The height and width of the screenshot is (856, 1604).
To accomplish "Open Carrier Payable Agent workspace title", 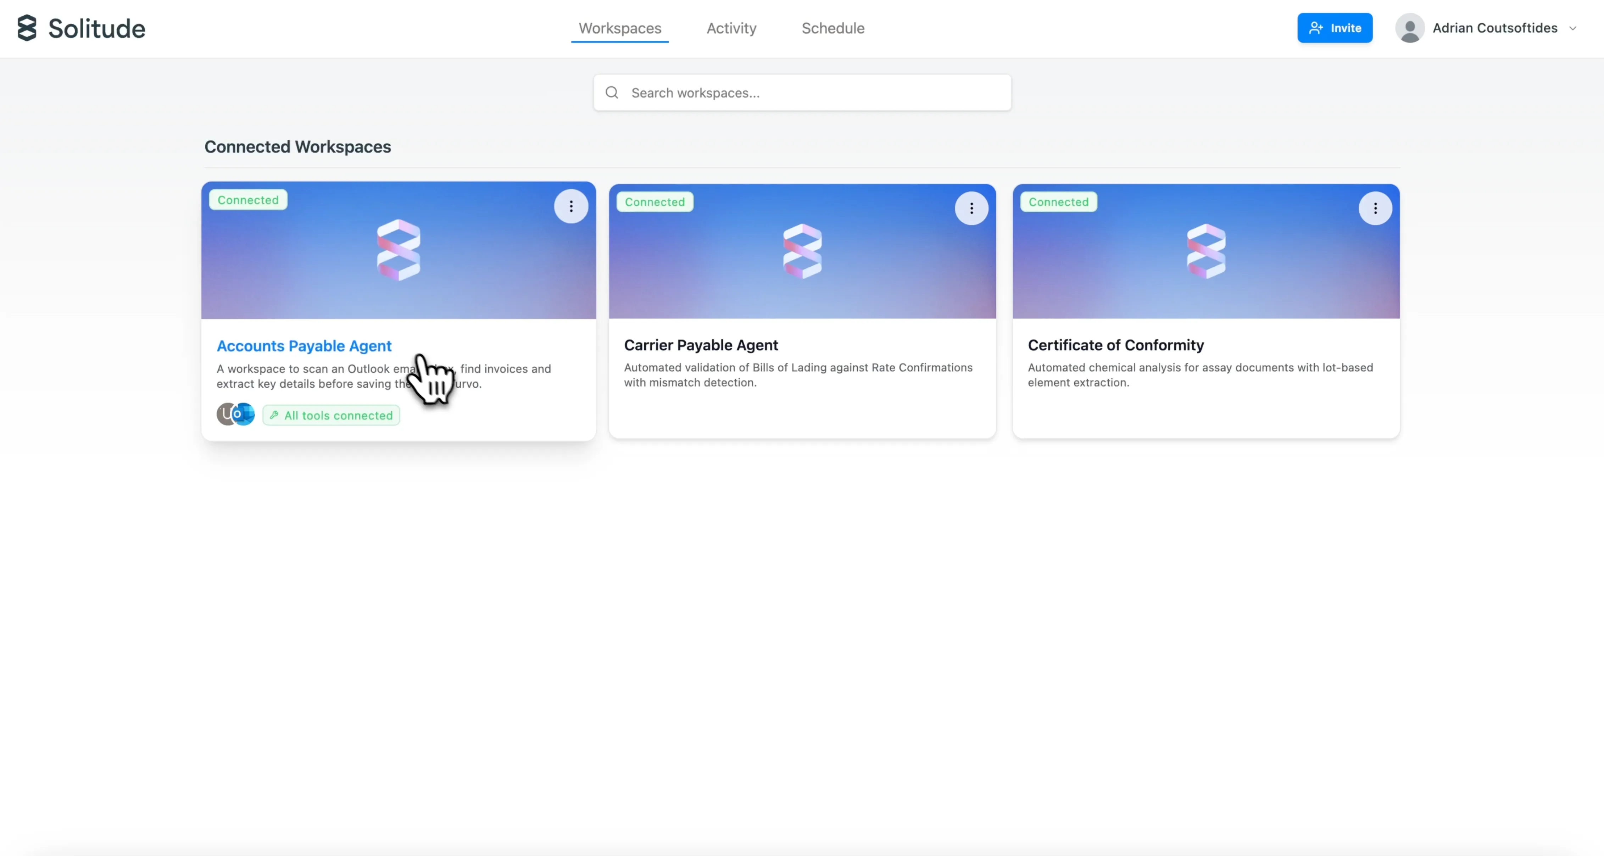I will coord(701,345).
